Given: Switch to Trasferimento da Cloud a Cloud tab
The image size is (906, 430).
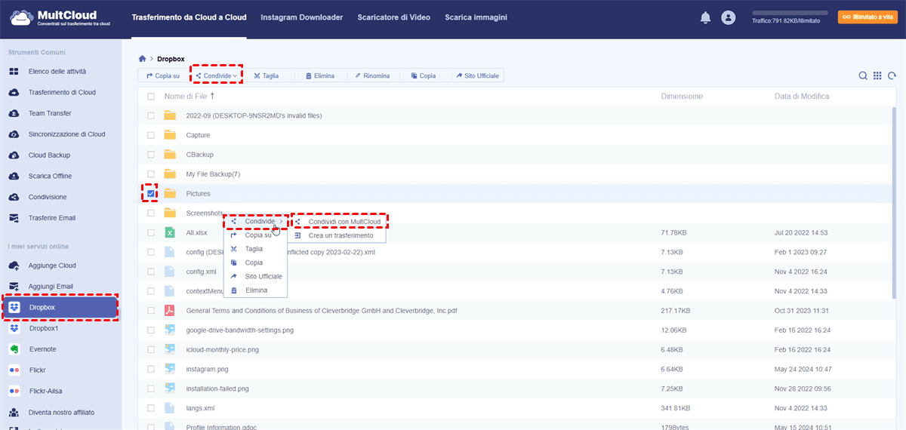Looking at the screenshot, I should 189,17.
